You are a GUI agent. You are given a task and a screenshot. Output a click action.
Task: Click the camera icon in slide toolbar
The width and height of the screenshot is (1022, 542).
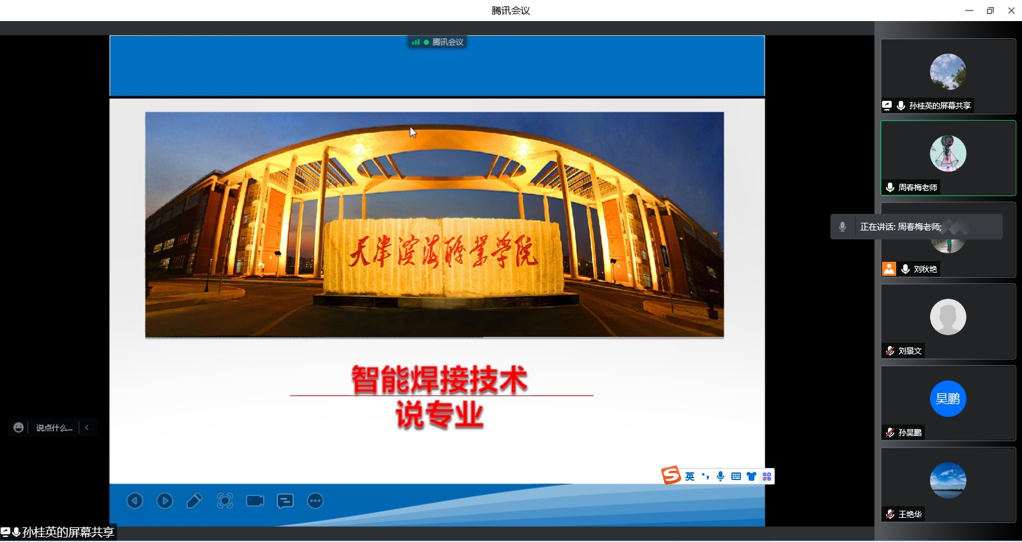pos(255,501)
